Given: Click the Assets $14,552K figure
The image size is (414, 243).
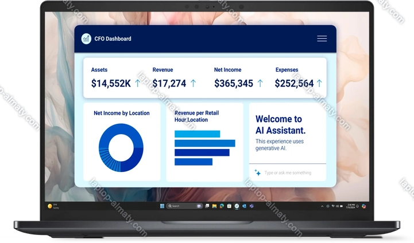Looking at the screenshot, I should 111,83.
